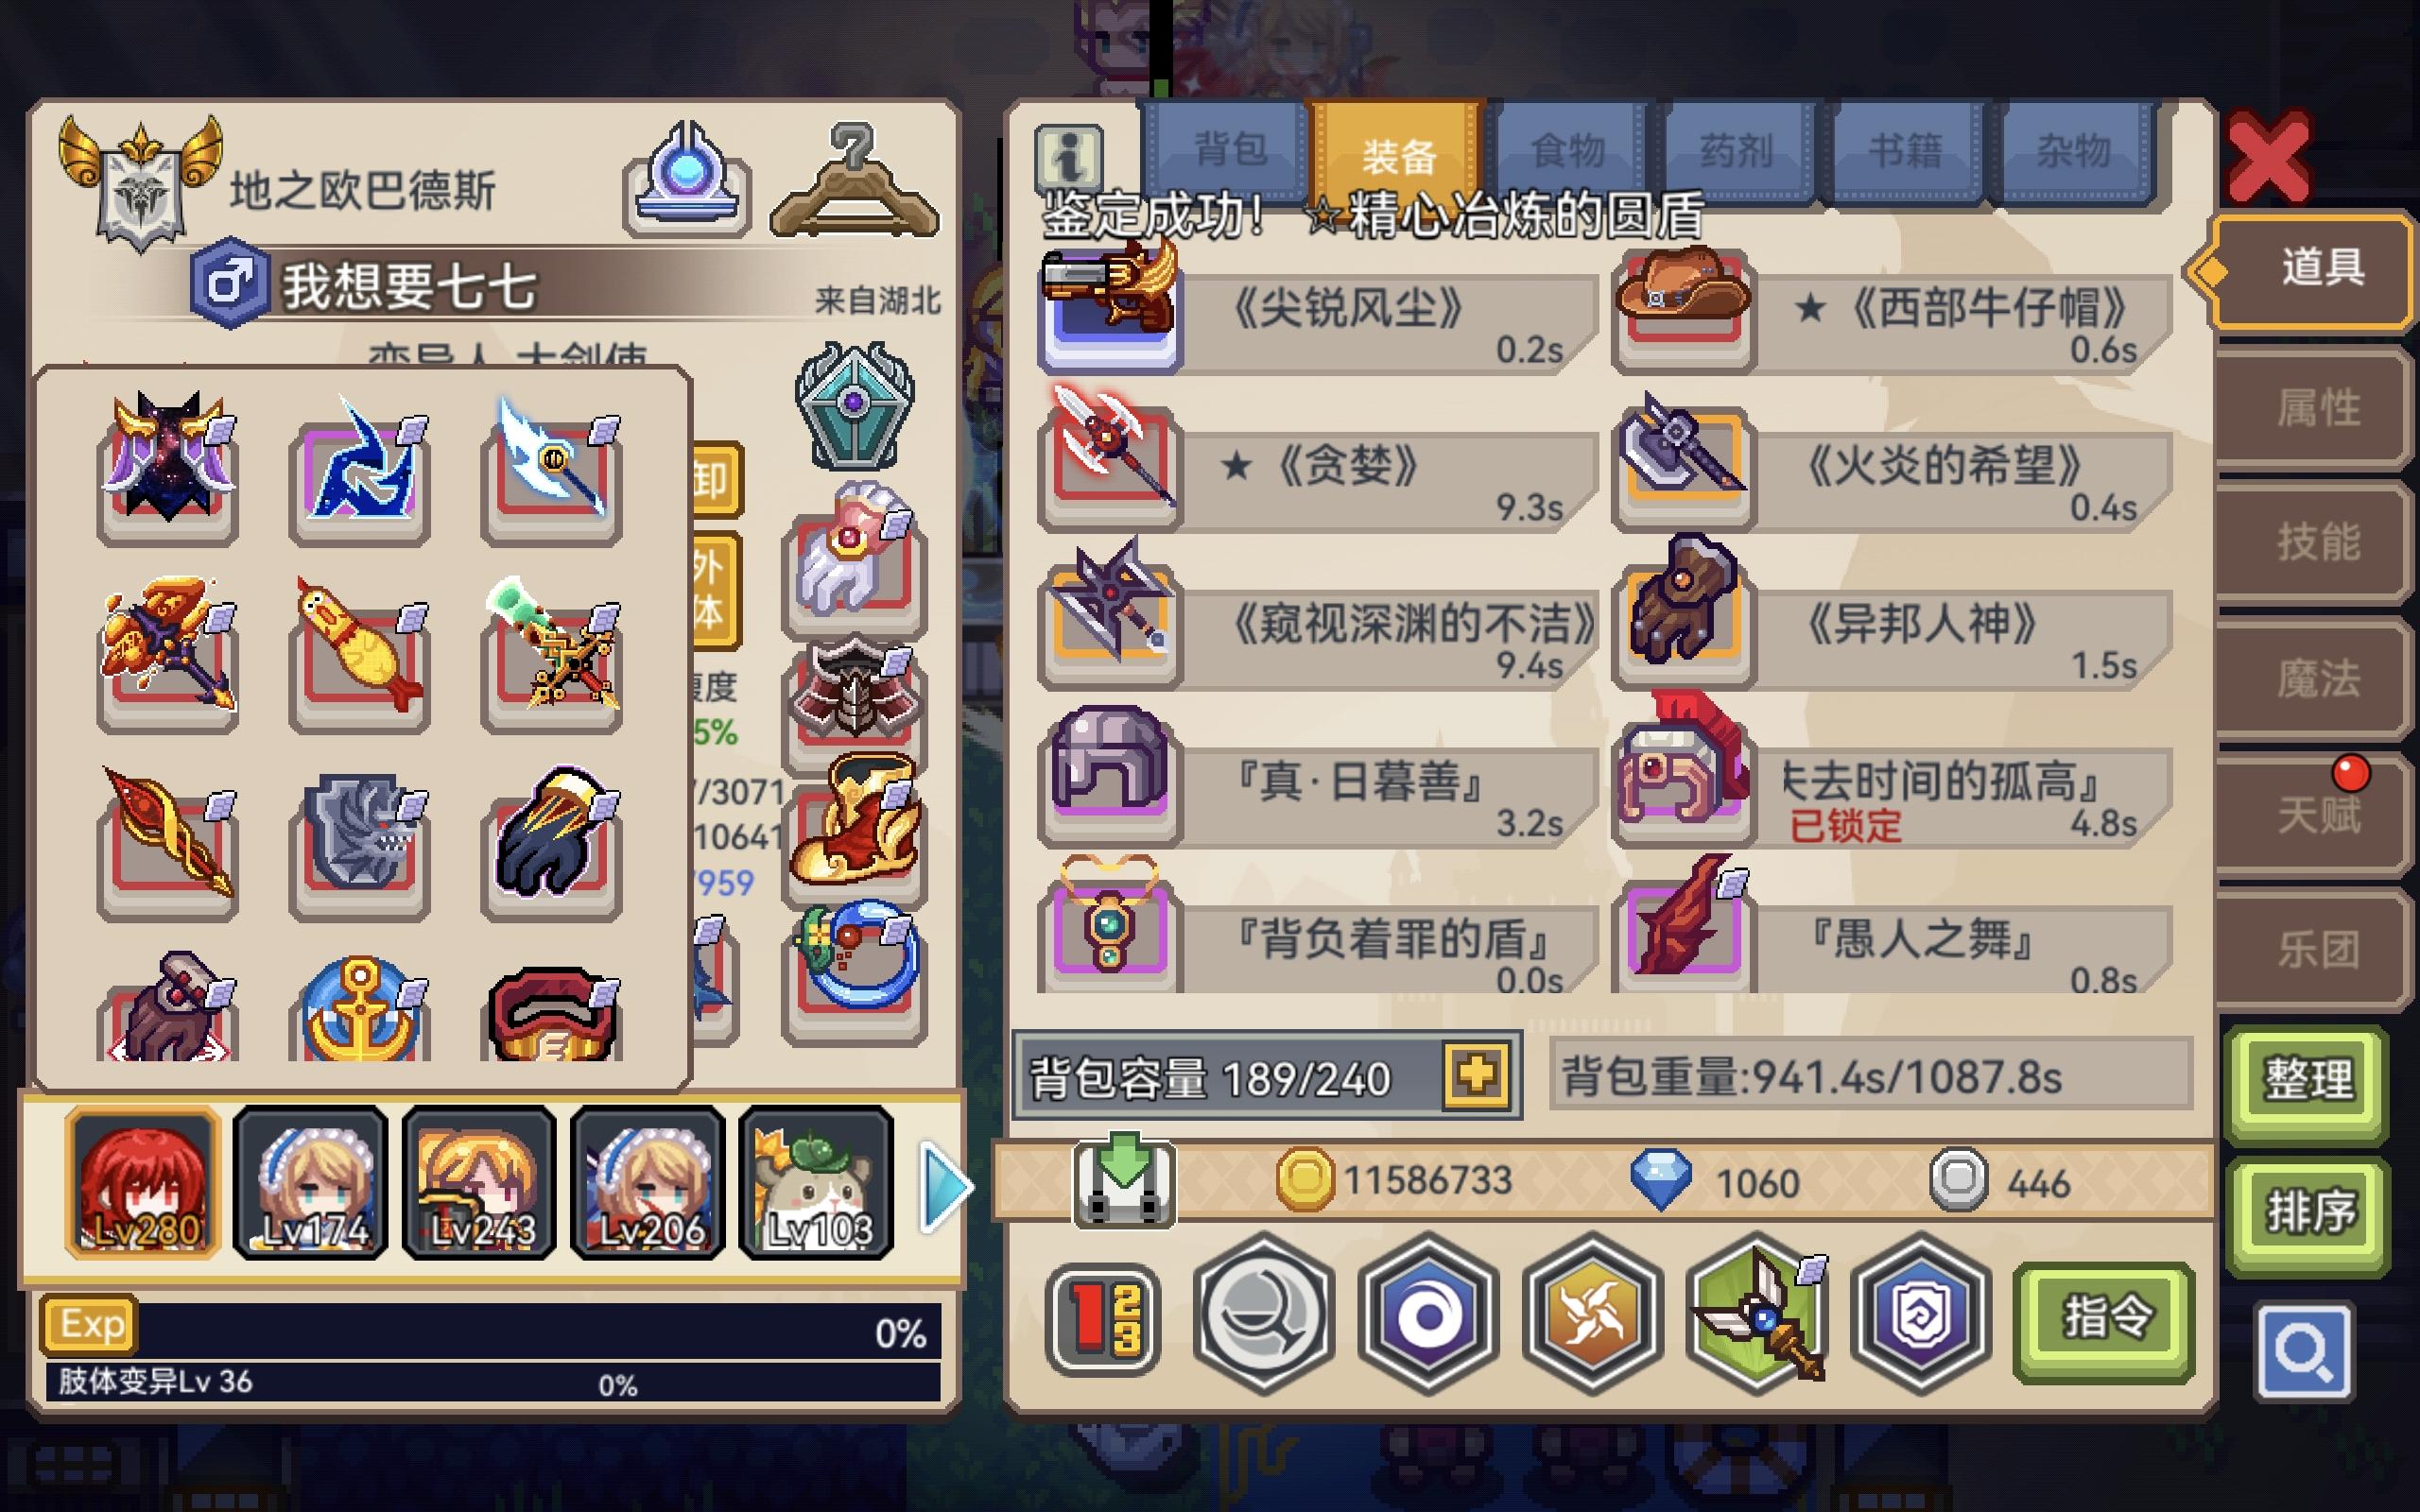This screenshot has height=1512, width=2420.
Task: Click the 指令 button
Action: (2105, 1319)
